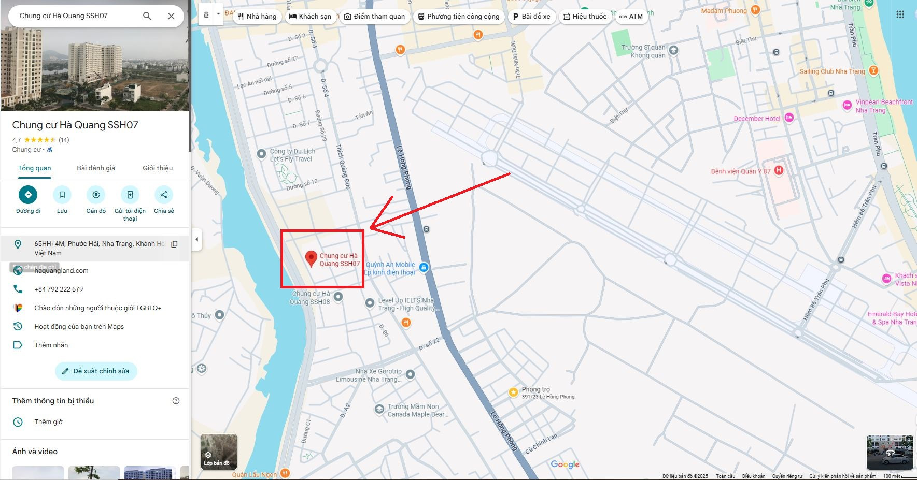Click Hoạt động của bạn trên Maps

pos(79,326)
